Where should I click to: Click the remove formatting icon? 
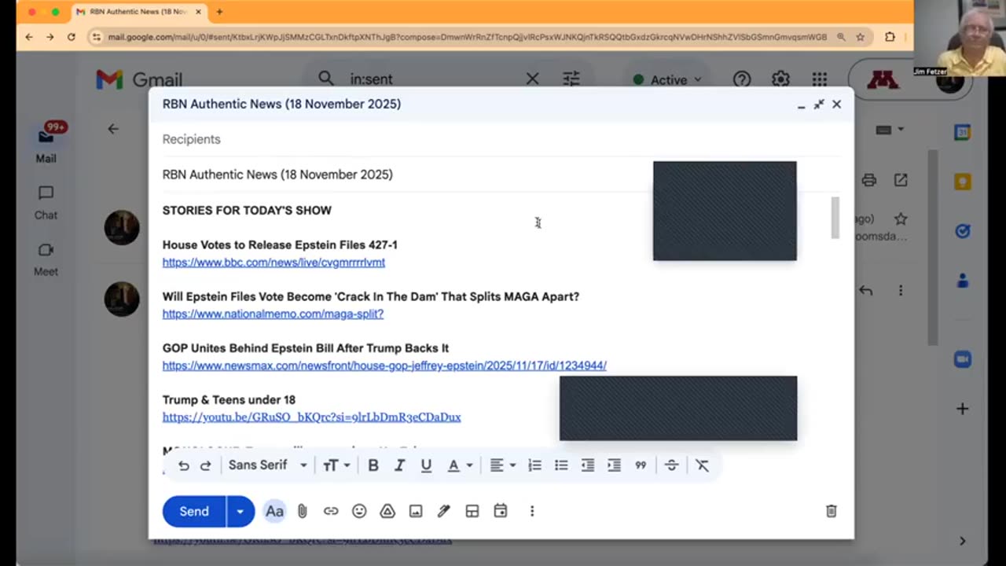click(x=702, y=465)
